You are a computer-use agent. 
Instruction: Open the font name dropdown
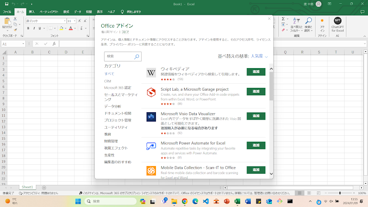(65, 21)
